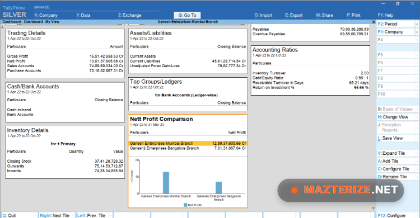The image size is (420, 218).
Task: Click the Nett Profit legend swatch
Action: tap(185, 205)
